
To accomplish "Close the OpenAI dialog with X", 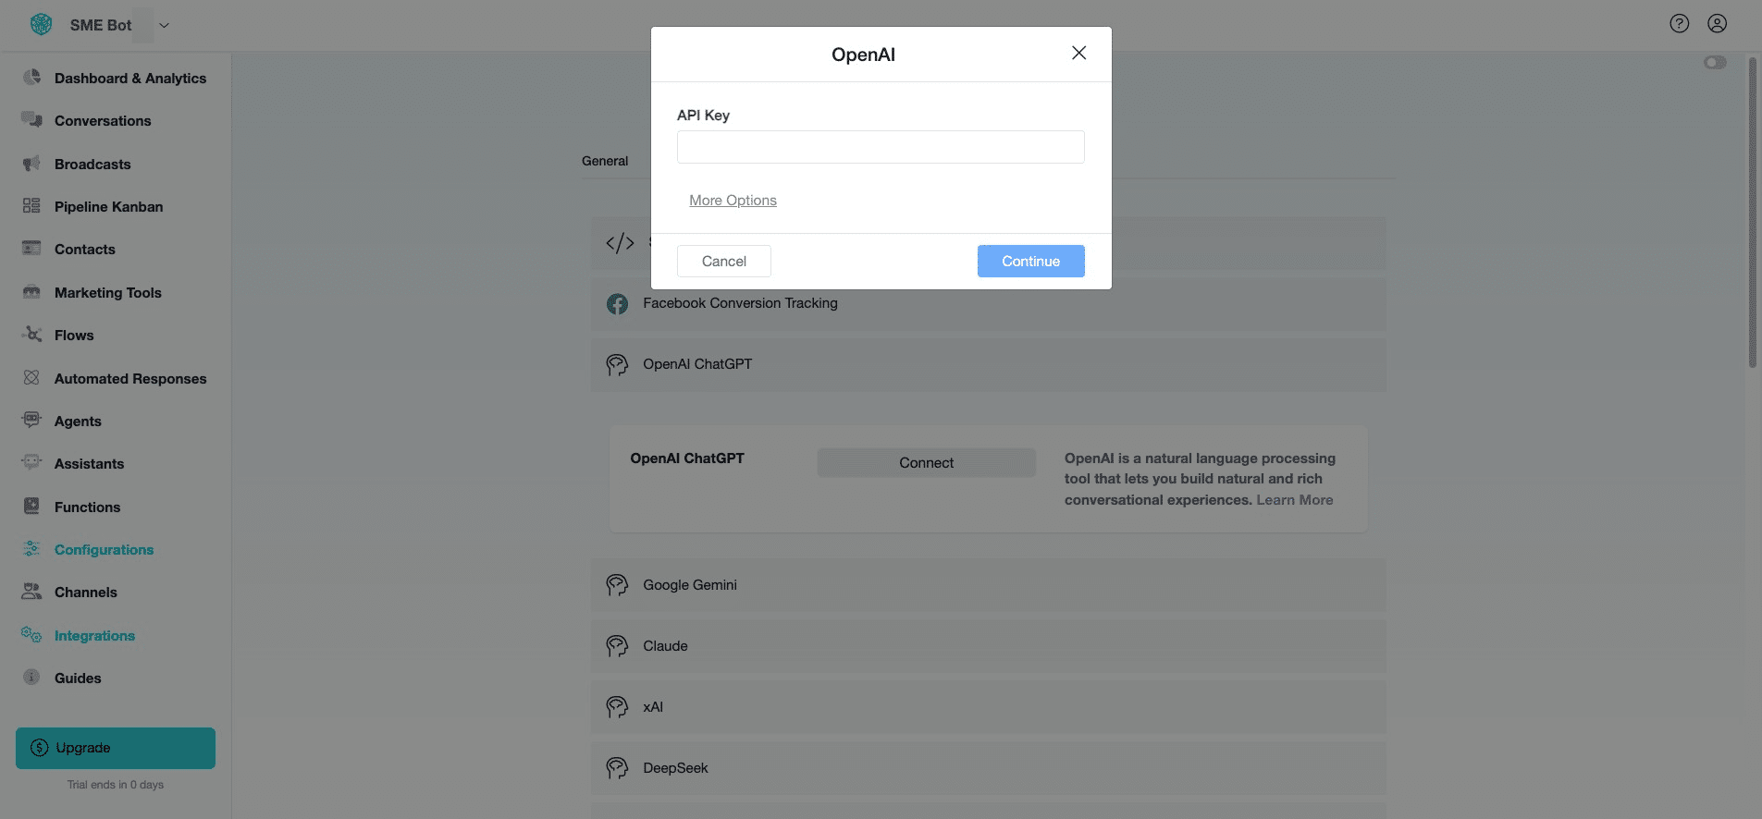I will (1078, 53).
